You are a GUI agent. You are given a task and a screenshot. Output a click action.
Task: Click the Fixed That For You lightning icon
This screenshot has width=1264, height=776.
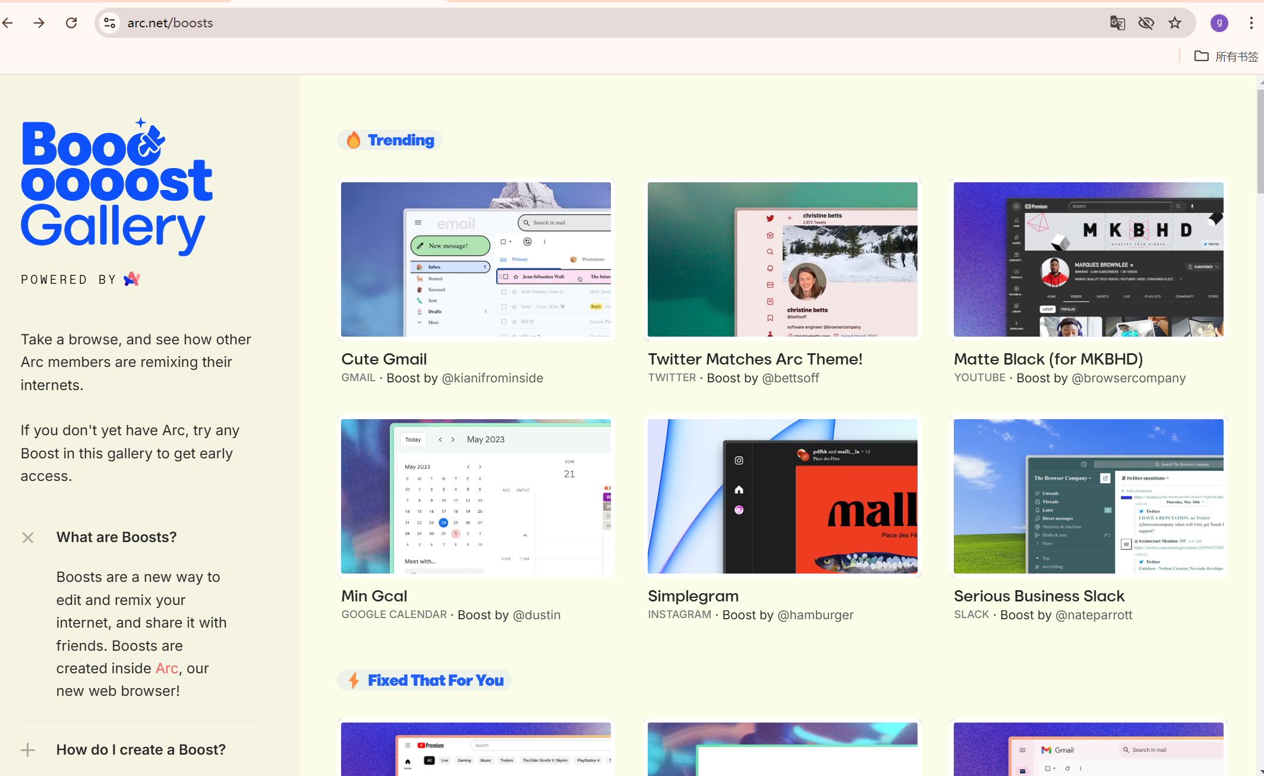coord(354,680)
